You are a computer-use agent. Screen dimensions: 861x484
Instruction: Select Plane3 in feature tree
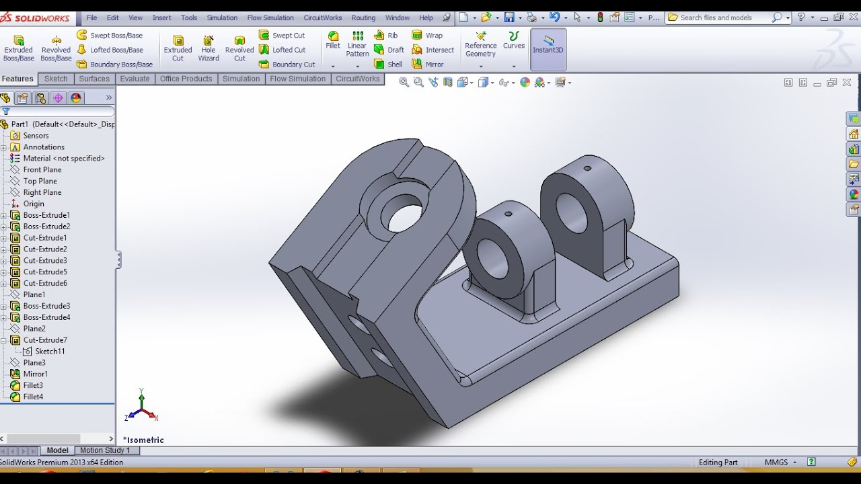(x=28, y=363)
